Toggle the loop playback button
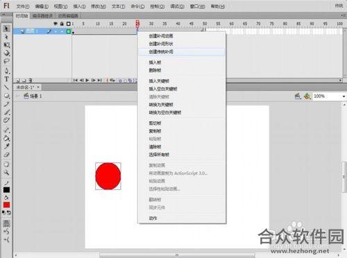Viewport: 347px width, 258px height. point(112,80)
